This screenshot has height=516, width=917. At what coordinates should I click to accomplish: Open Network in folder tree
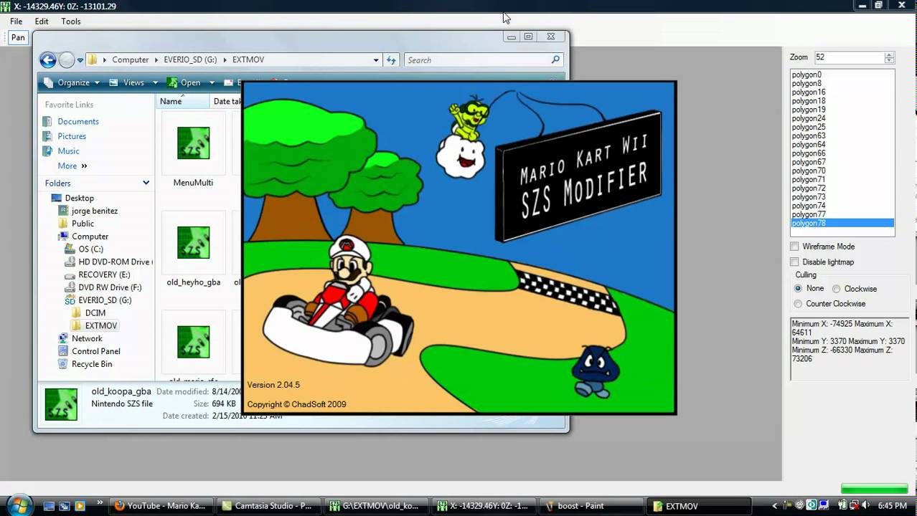[x=87, y=339]
